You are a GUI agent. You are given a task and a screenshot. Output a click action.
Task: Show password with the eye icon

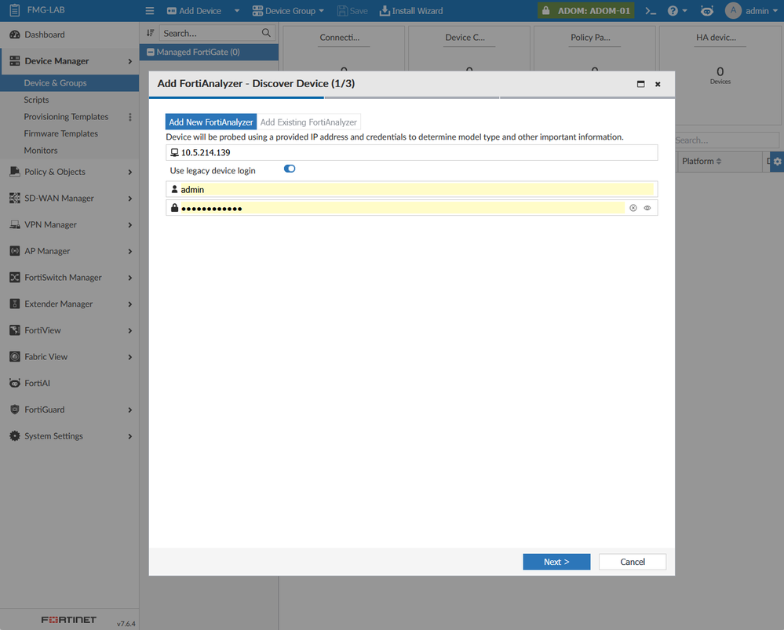point(647,208)
